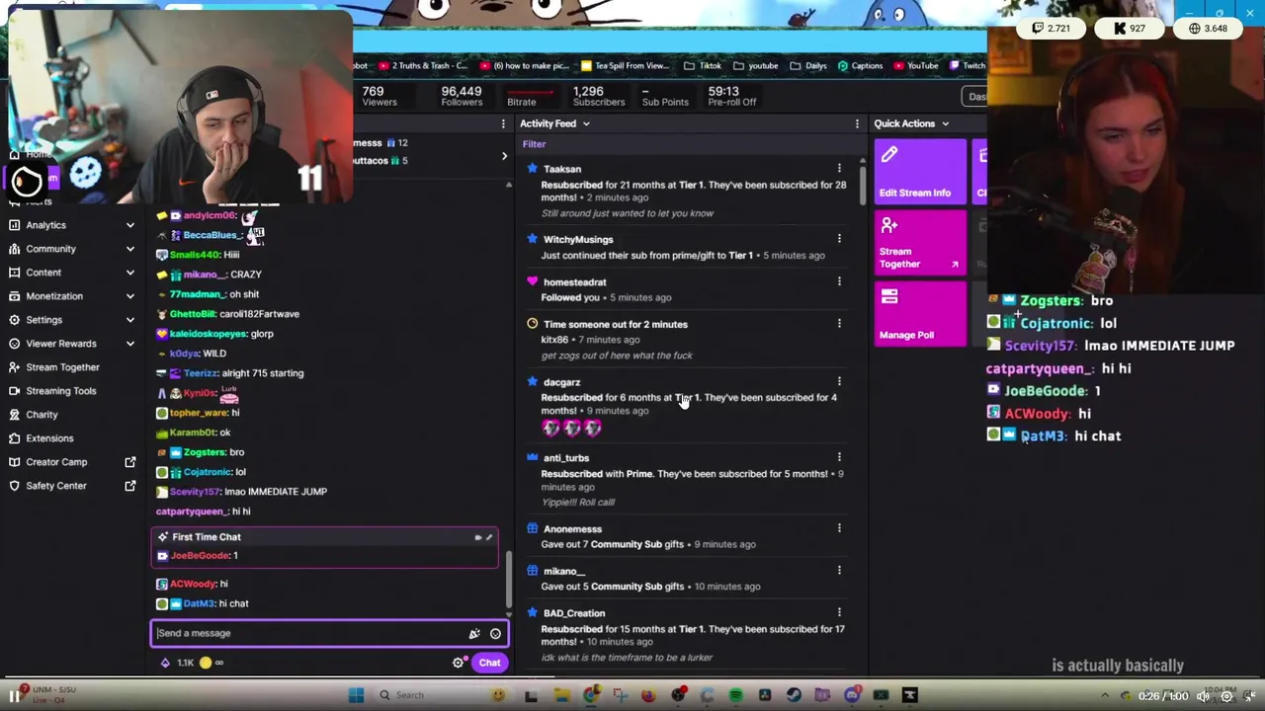Open options menu for mikano__ gift event
Viewport: 1265px width, 711px height.
pos(839,570)
